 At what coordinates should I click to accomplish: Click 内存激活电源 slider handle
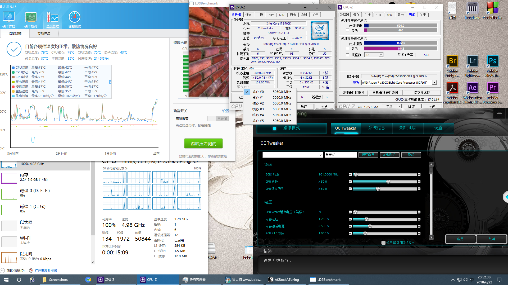[370, 226]
